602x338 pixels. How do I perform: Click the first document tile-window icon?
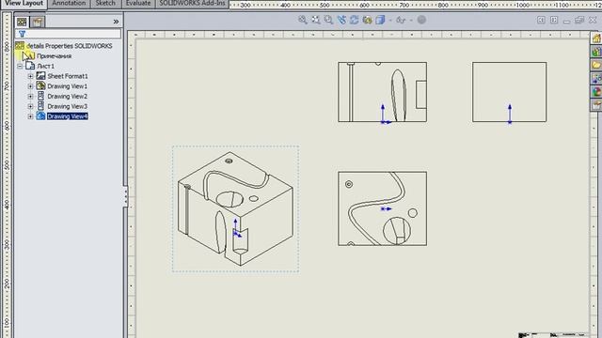pyautogui.click(x=541, y=20)
